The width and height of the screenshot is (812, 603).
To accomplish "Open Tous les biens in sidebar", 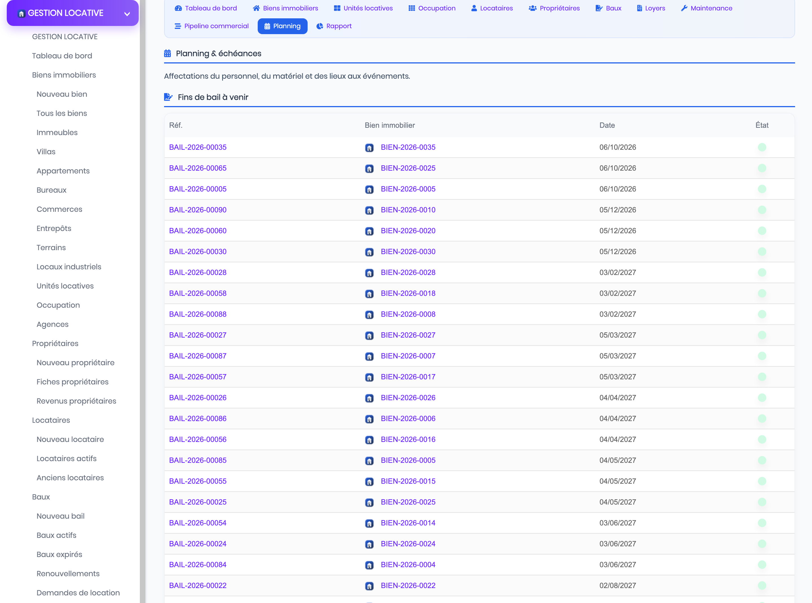I will (62, 113).
